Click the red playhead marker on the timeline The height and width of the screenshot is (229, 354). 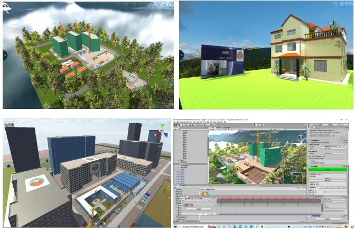pyautogui.click(x=220, y=199)
